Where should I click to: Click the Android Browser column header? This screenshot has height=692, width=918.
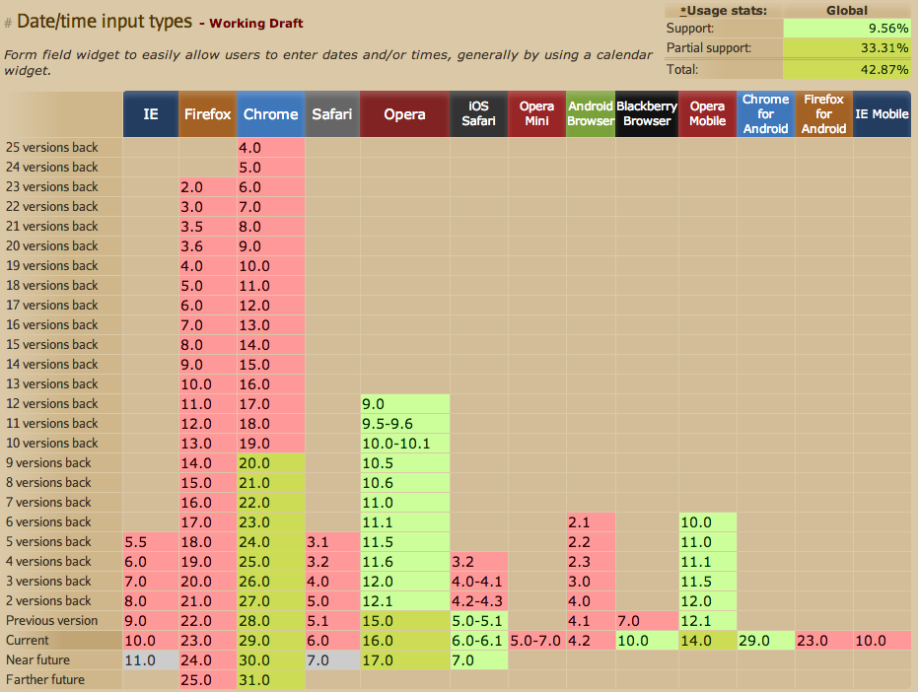(591, 113)
